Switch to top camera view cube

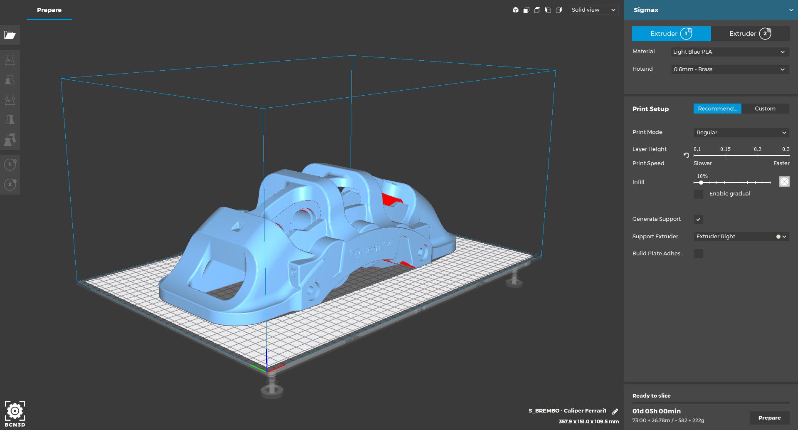pos(537,10)
